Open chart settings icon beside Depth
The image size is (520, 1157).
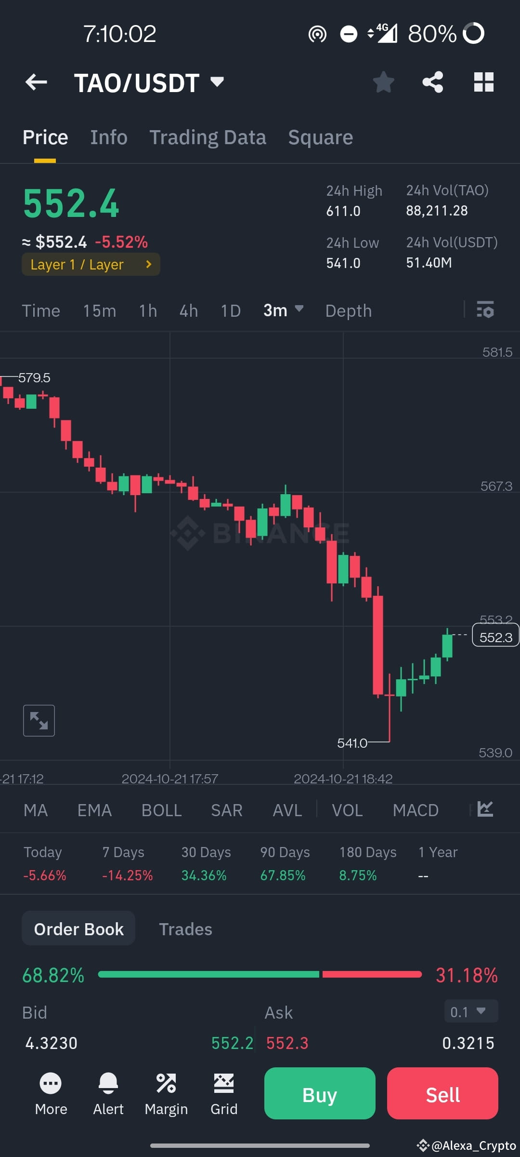[x=486, y=310]
